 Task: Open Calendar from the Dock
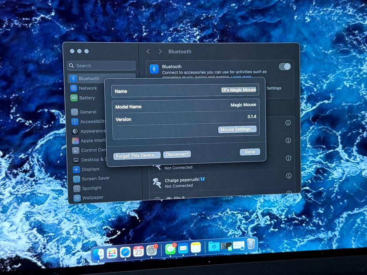[138, 251]
